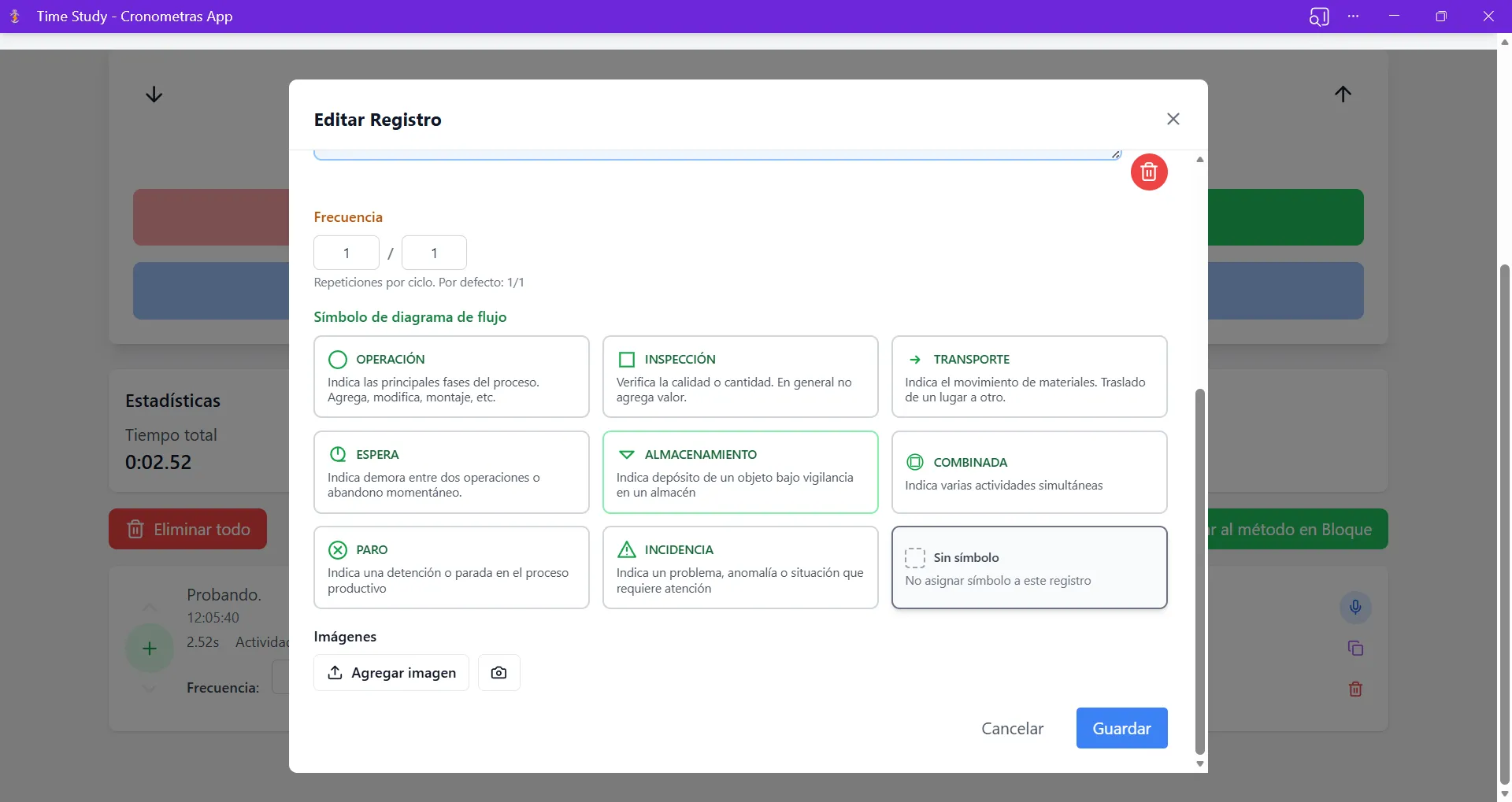Viewport: 1512px width, 802px height.
Task: Click the camera icon next to Agregar imagen
Action: (x=499, y=672)
